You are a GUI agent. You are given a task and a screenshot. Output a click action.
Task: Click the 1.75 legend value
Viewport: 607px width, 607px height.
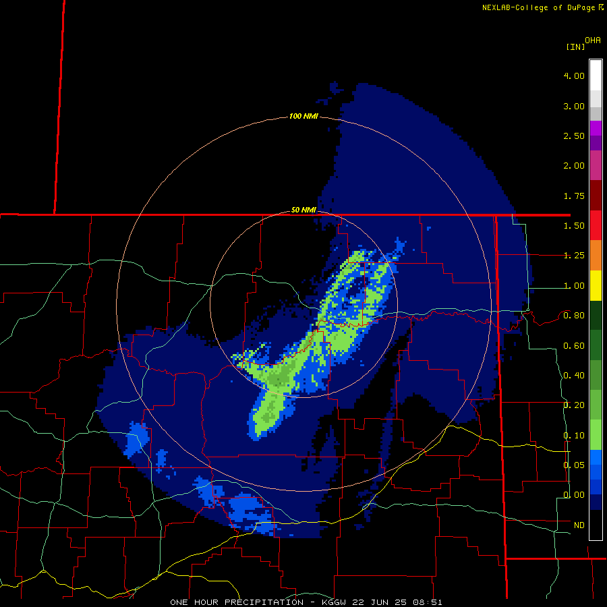tap(574, 196)
